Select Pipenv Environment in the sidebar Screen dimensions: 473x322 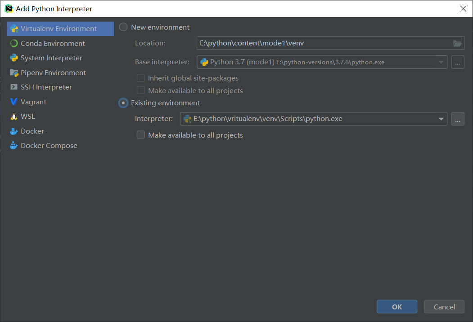[60, 73]
